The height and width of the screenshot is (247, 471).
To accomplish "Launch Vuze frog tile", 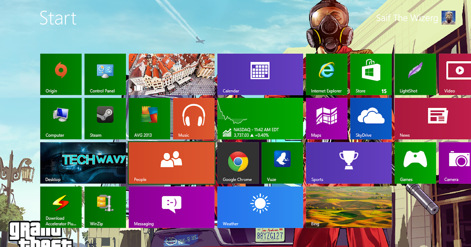I will point(282,163).
